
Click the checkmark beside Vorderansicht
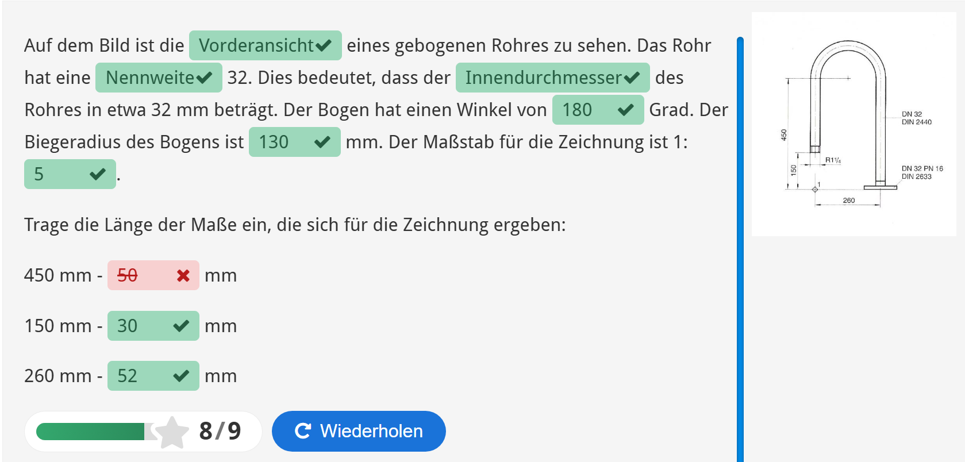(324, 45)
